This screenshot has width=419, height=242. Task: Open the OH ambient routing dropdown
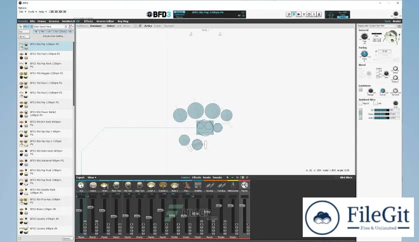pos(394,110)
